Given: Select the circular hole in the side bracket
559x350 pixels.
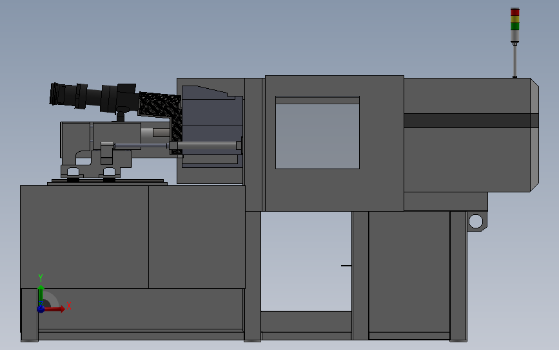Looking at the screenshot, I should [476, 221].
